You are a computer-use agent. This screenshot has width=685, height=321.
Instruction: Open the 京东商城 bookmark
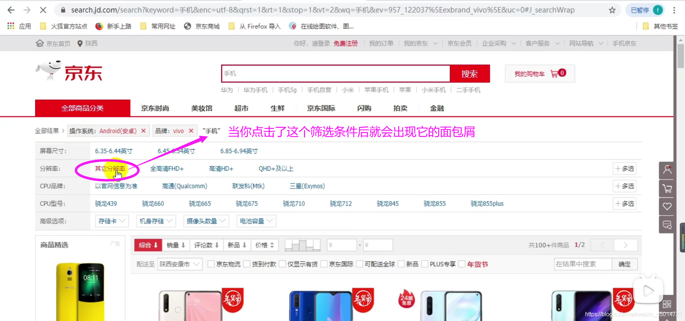tap(202, 26)
